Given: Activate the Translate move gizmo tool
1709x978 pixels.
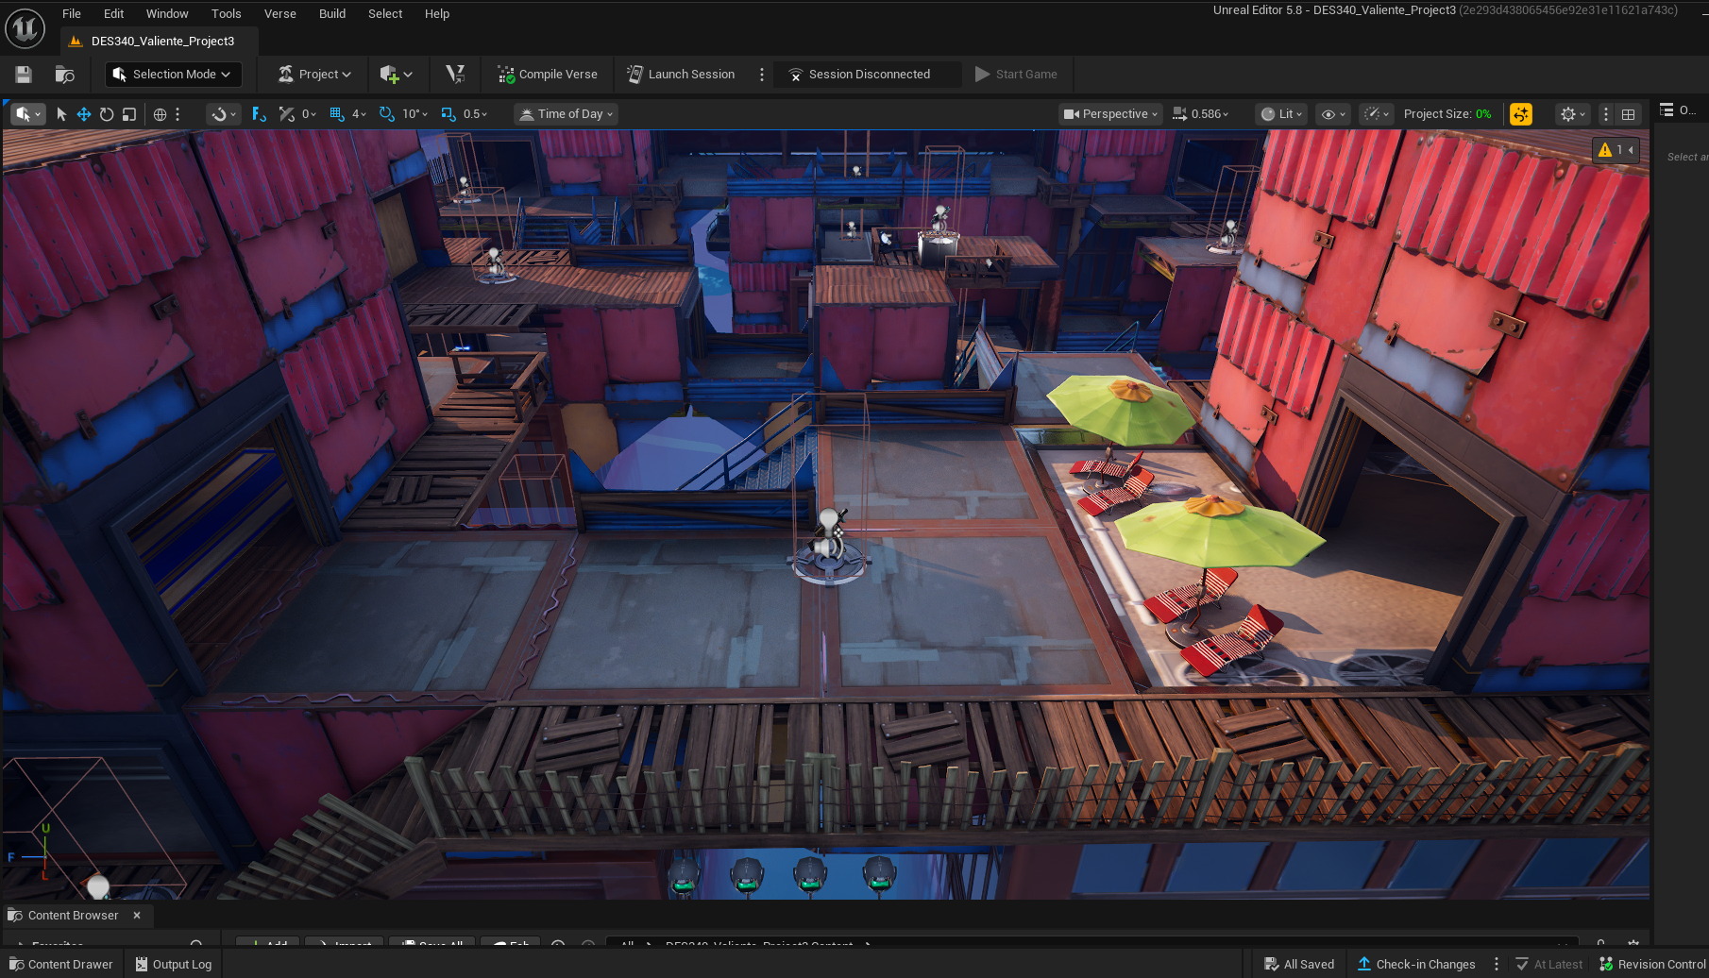Looking at the screenshot, I should coord(84,114).
